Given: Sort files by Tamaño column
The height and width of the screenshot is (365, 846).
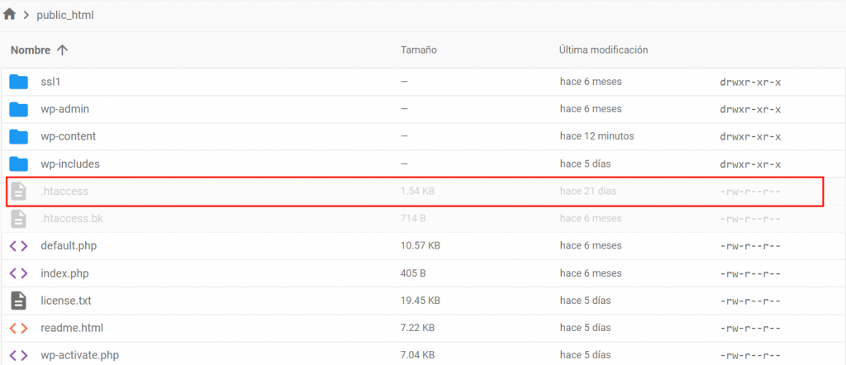Looking at the screenshot, I should [418, 50].
